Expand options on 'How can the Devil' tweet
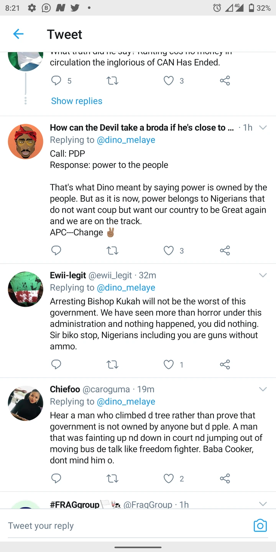 point(263,128)
